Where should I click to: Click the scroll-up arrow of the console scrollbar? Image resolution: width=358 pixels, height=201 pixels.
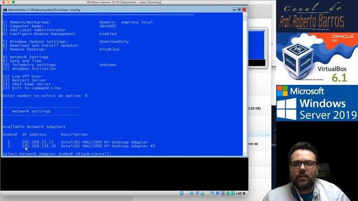[245, 15]
